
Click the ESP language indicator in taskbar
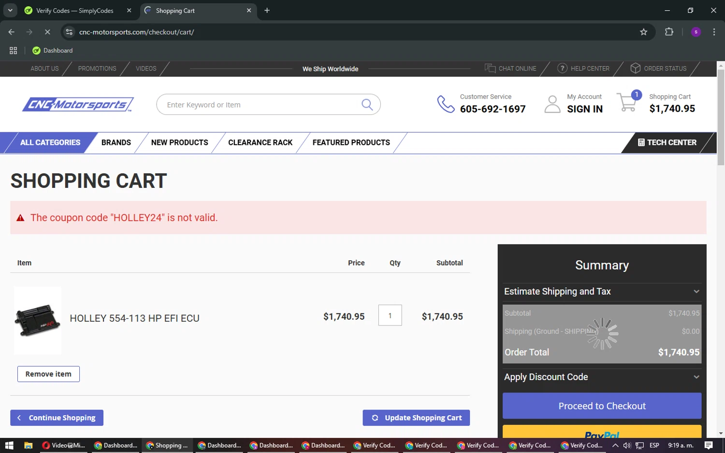654,445
